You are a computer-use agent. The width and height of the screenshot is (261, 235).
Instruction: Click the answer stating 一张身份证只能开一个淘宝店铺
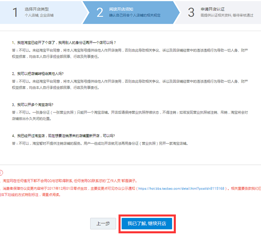click(130, 115)
